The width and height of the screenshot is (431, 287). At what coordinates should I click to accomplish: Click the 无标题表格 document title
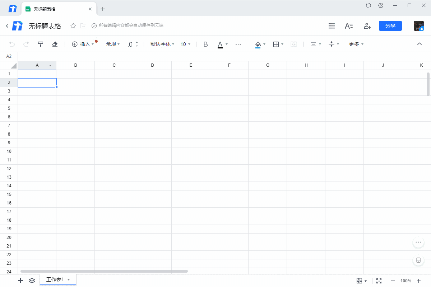tap(45, 26)
